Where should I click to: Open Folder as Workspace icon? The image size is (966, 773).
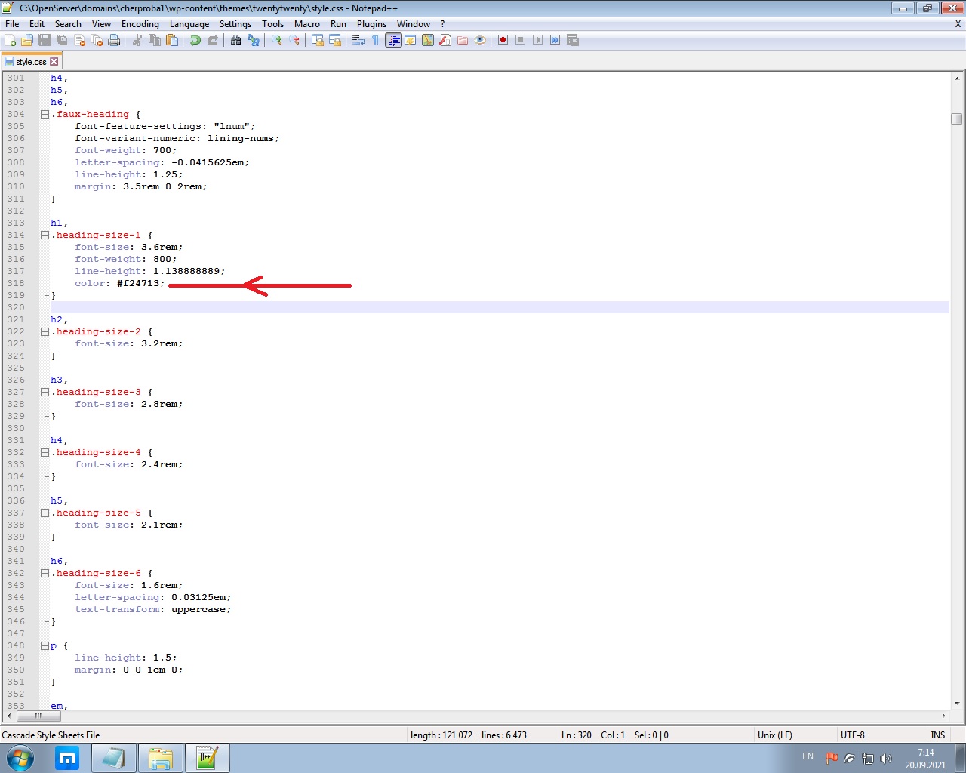point(463,40)
